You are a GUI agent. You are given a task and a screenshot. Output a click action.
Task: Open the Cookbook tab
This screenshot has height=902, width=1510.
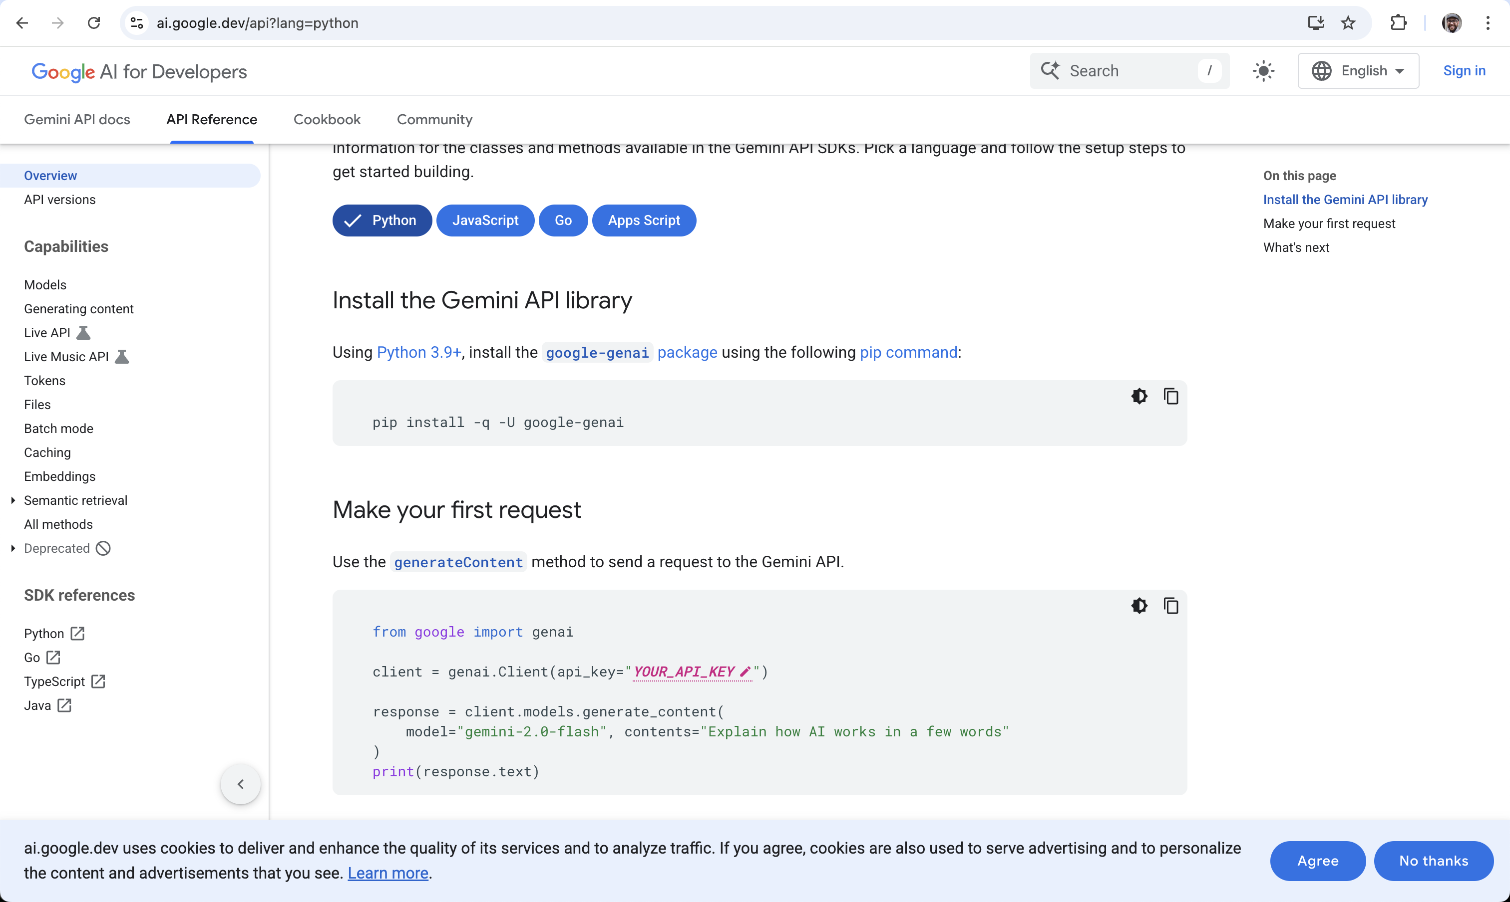coord(327,120)
